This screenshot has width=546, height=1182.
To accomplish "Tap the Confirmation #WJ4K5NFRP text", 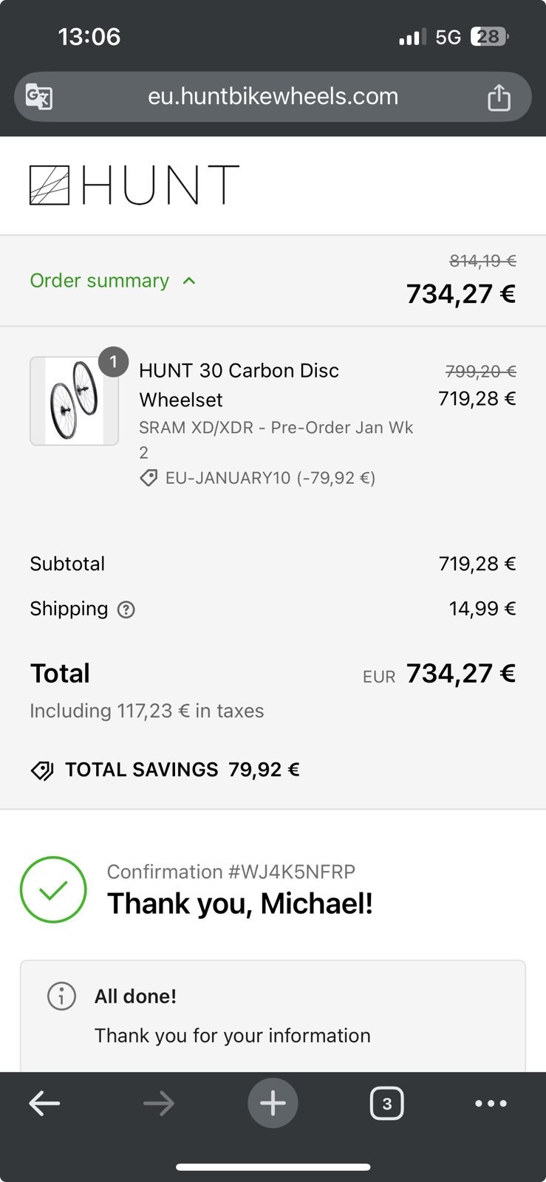I will (231, 872).
